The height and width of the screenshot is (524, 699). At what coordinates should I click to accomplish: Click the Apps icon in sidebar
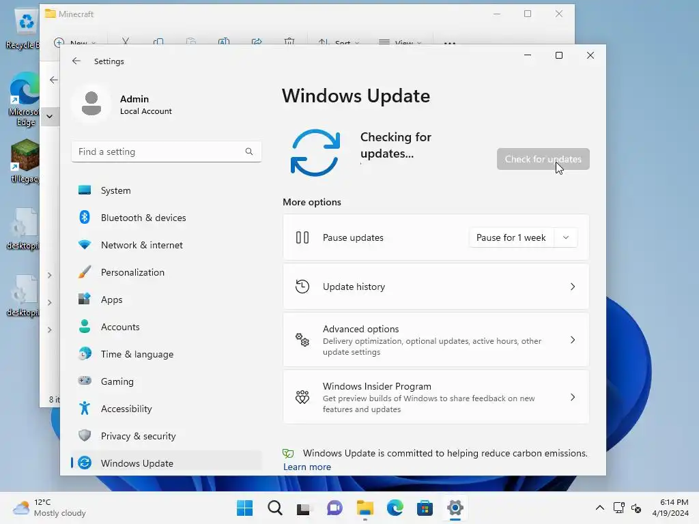click(85, 299)
